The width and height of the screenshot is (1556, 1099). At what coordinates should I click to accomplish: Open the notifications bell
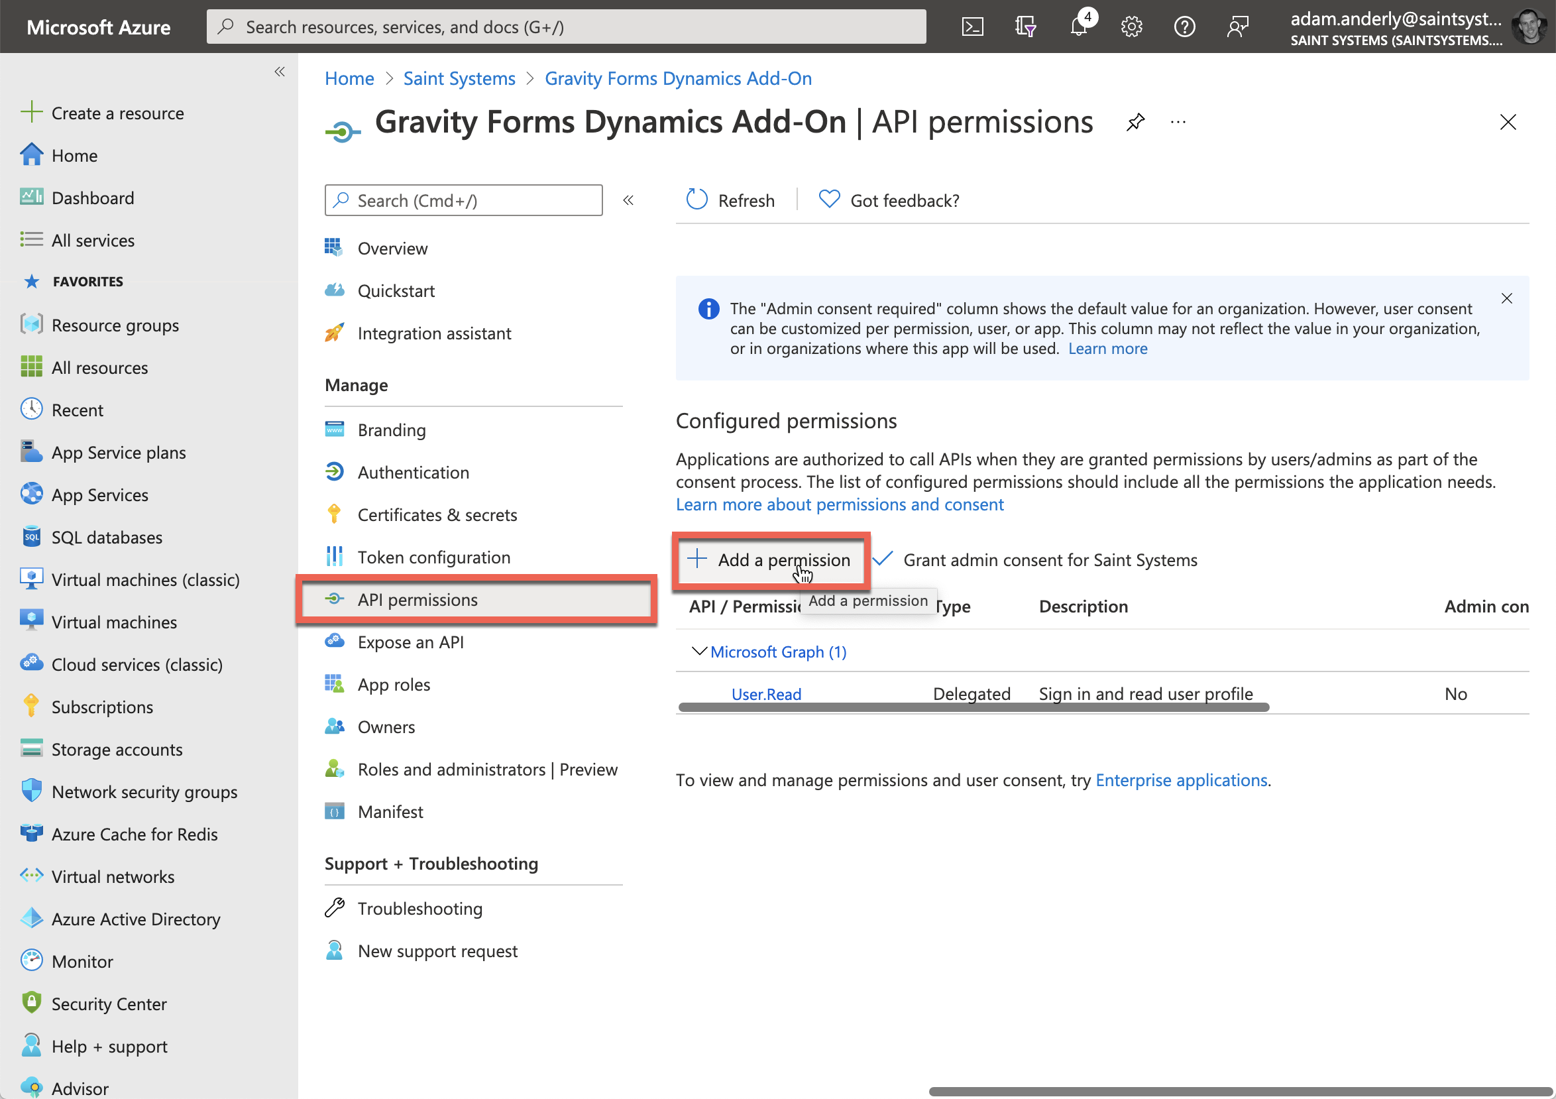pyautogui.click(x=1079, y=27)
